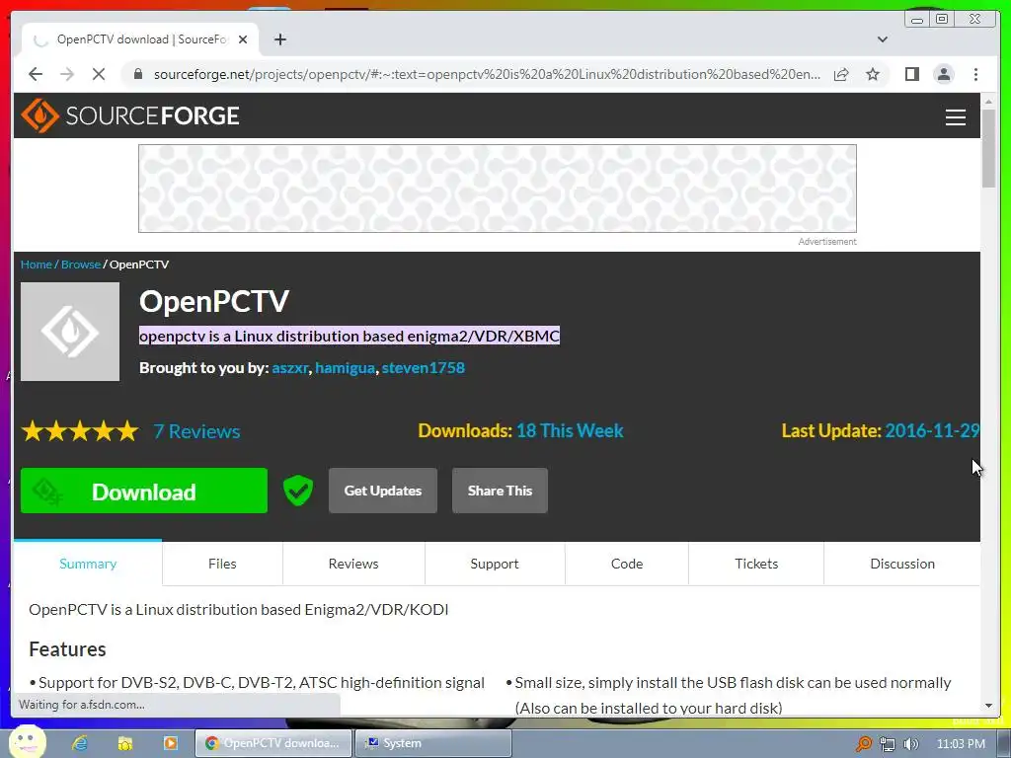Open Chrome three-dot menu
This screenshot has height=758, width=1011.
[x=975, y=74]
